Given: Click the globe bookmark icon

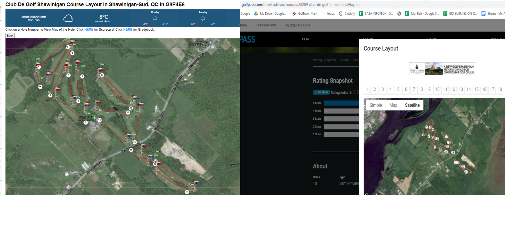Looking at the screenshot, I should [399, 13].
